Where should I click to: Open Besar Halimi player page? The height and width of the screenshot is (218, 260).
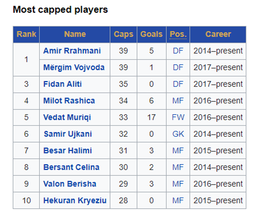pos(67,151)
